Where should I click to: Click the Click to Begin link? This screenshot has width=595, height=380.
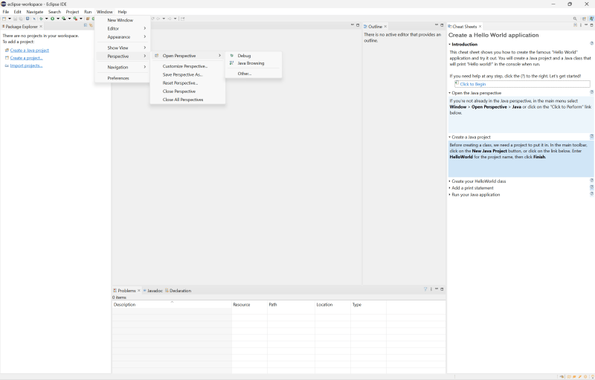pos(473,84)
